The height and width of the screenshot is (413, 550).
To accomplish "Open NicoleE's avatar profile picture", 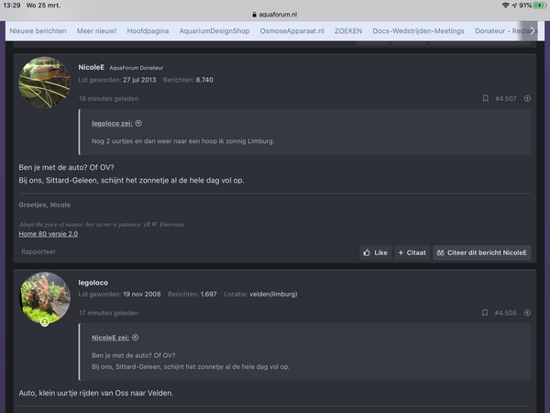I will pos(44,83).
